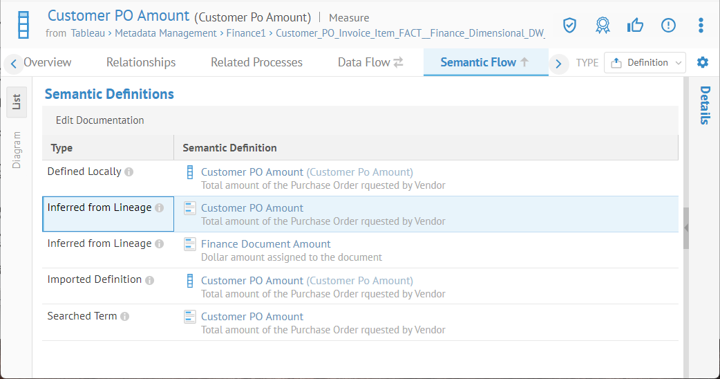
Task: Expand the Details side panel
Action: pyautogui.click(x=704, y=105)
